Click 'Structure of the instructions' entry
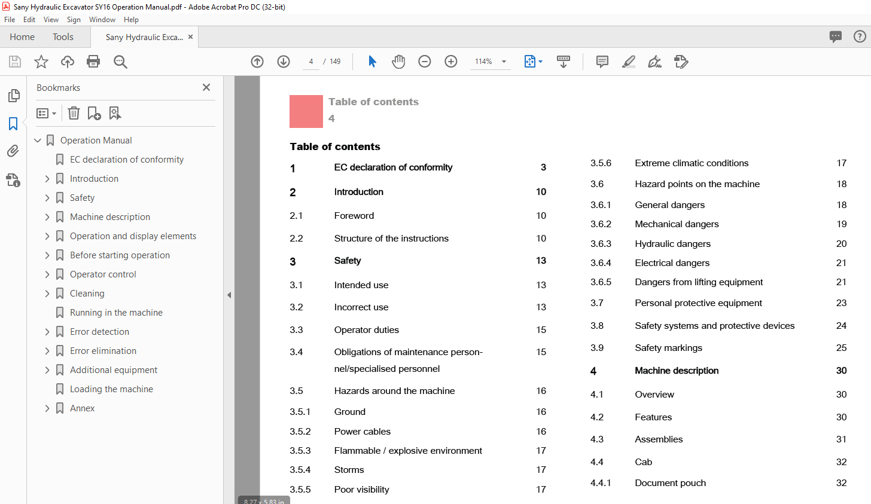 [391, 239]
